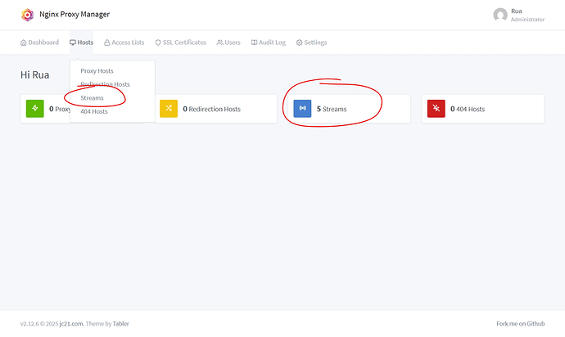Screen dimensions: 565x337
Task: Click the red 404 Hosts icon
Action: tap(436, 108)
